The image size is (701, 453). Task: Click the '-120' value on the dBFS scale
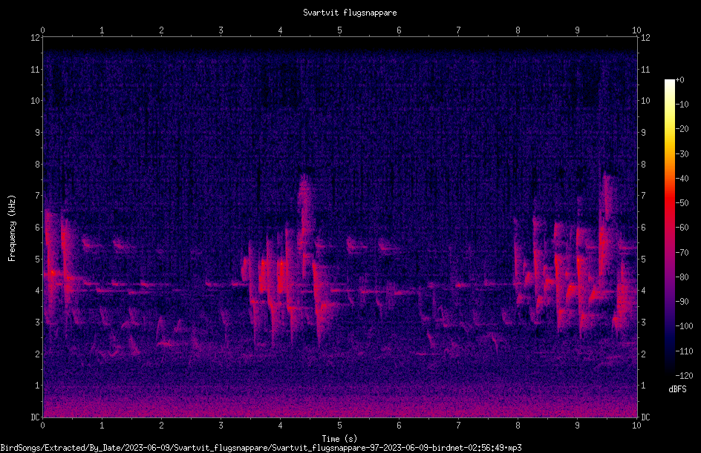pos(685,376)
